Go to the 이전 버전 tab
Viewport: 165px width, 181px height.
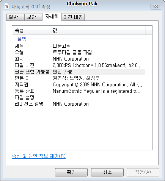click(73, 17)
